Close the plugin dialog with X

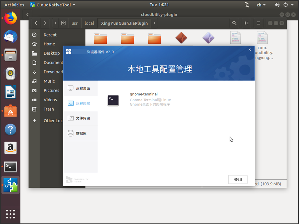249,50
